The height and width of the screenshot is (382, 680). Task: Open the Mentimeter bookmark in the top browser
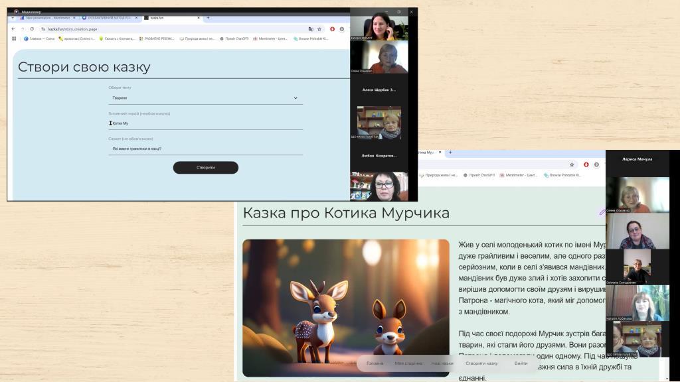click(x=270, y=38)
